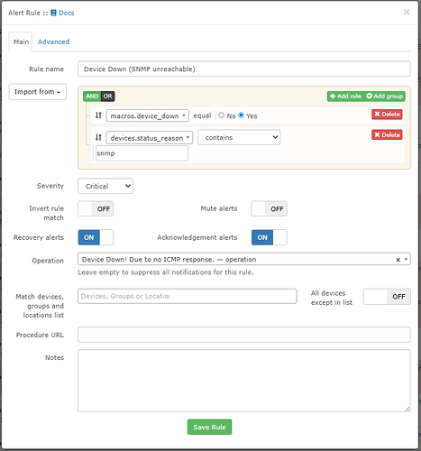Switch to the Main tab
Screen dimensions: 421x451
coord(21,41)
